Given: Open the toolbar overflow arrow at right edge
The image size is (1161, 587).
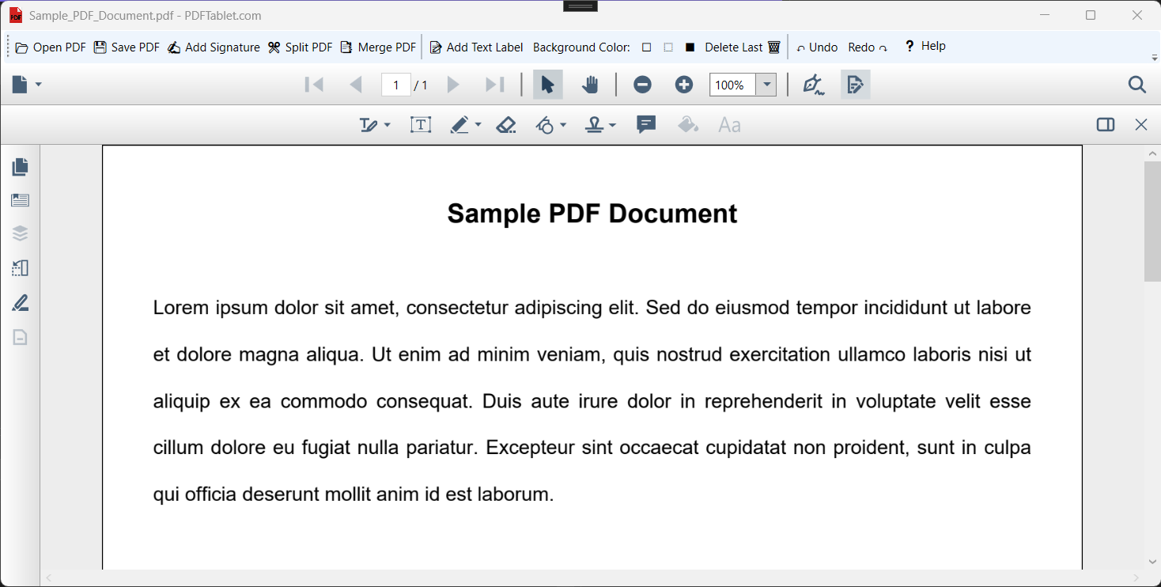Looking at the screenshot, I should pyautogui.click(x=1155, y=58).
